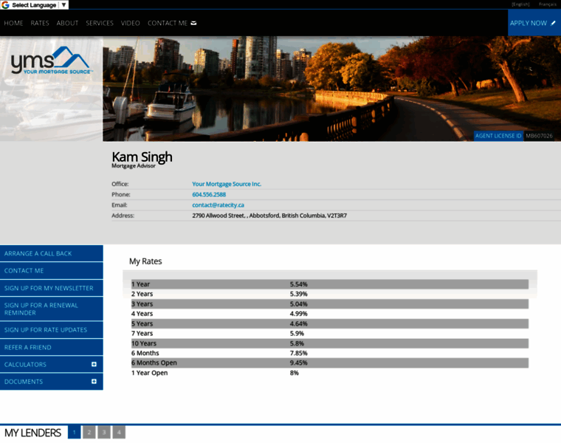Open the Video menu item
This screenshot has width=561, height=443.
pyautogui.click(x=131, y=23)
